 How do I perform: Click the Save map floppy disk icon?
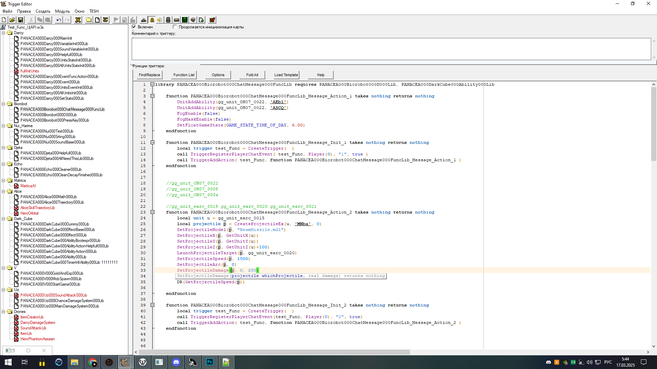pyautogui.click(x=21, y=20)
